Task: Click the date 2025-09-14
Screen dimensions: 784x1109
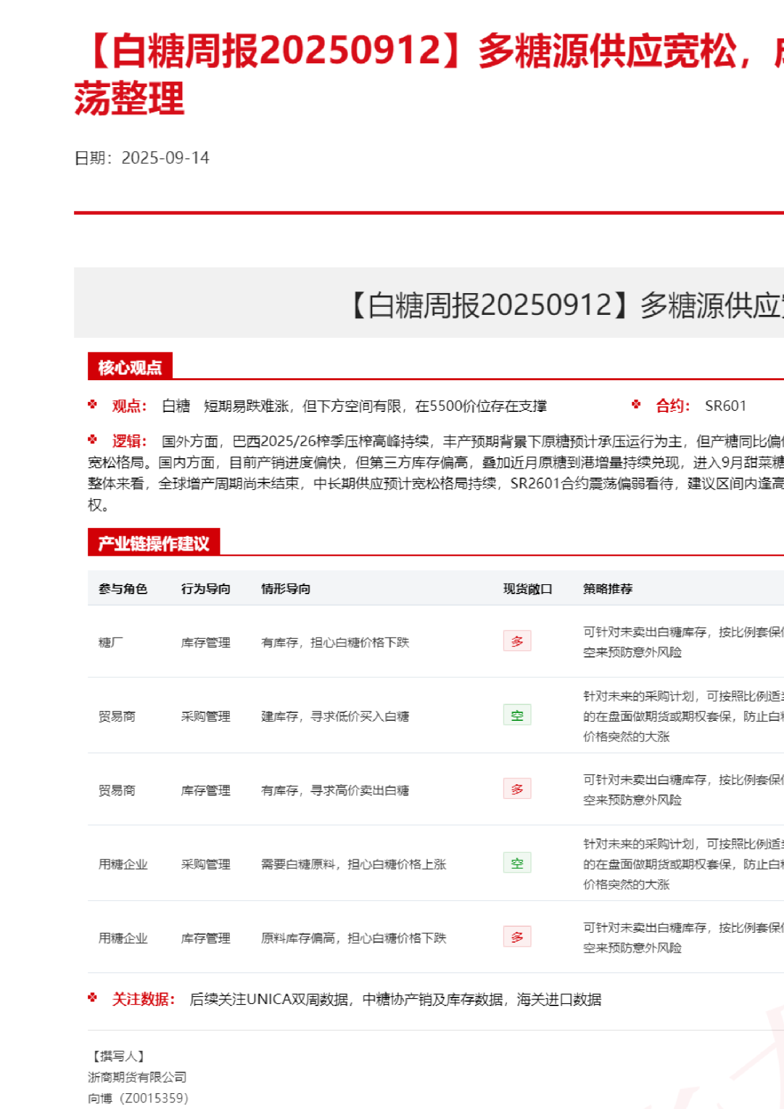Action: [x=165, y=158]
